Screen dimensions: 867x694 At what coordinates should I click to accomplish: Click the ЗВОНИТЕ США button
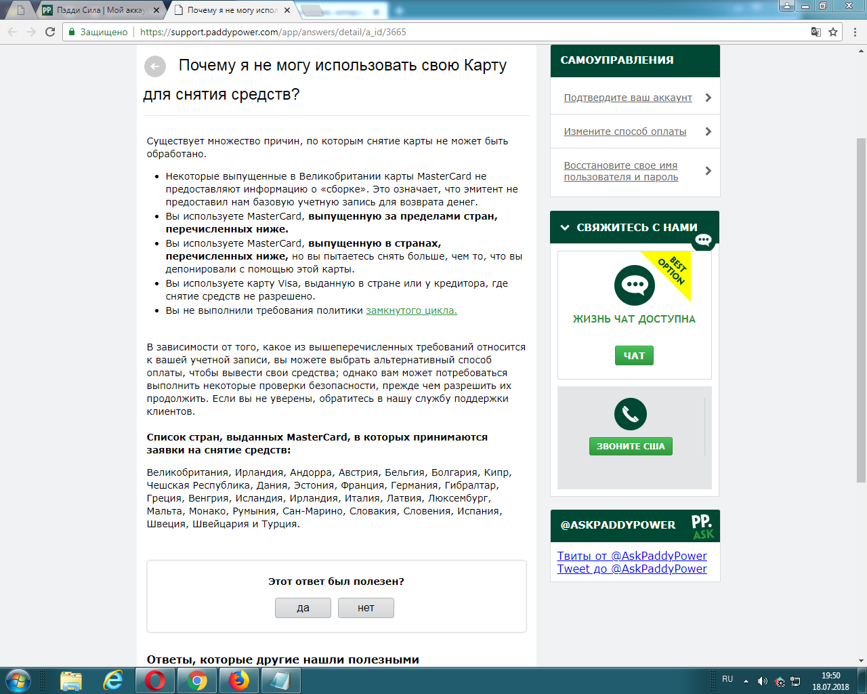(x=631, y=446)
